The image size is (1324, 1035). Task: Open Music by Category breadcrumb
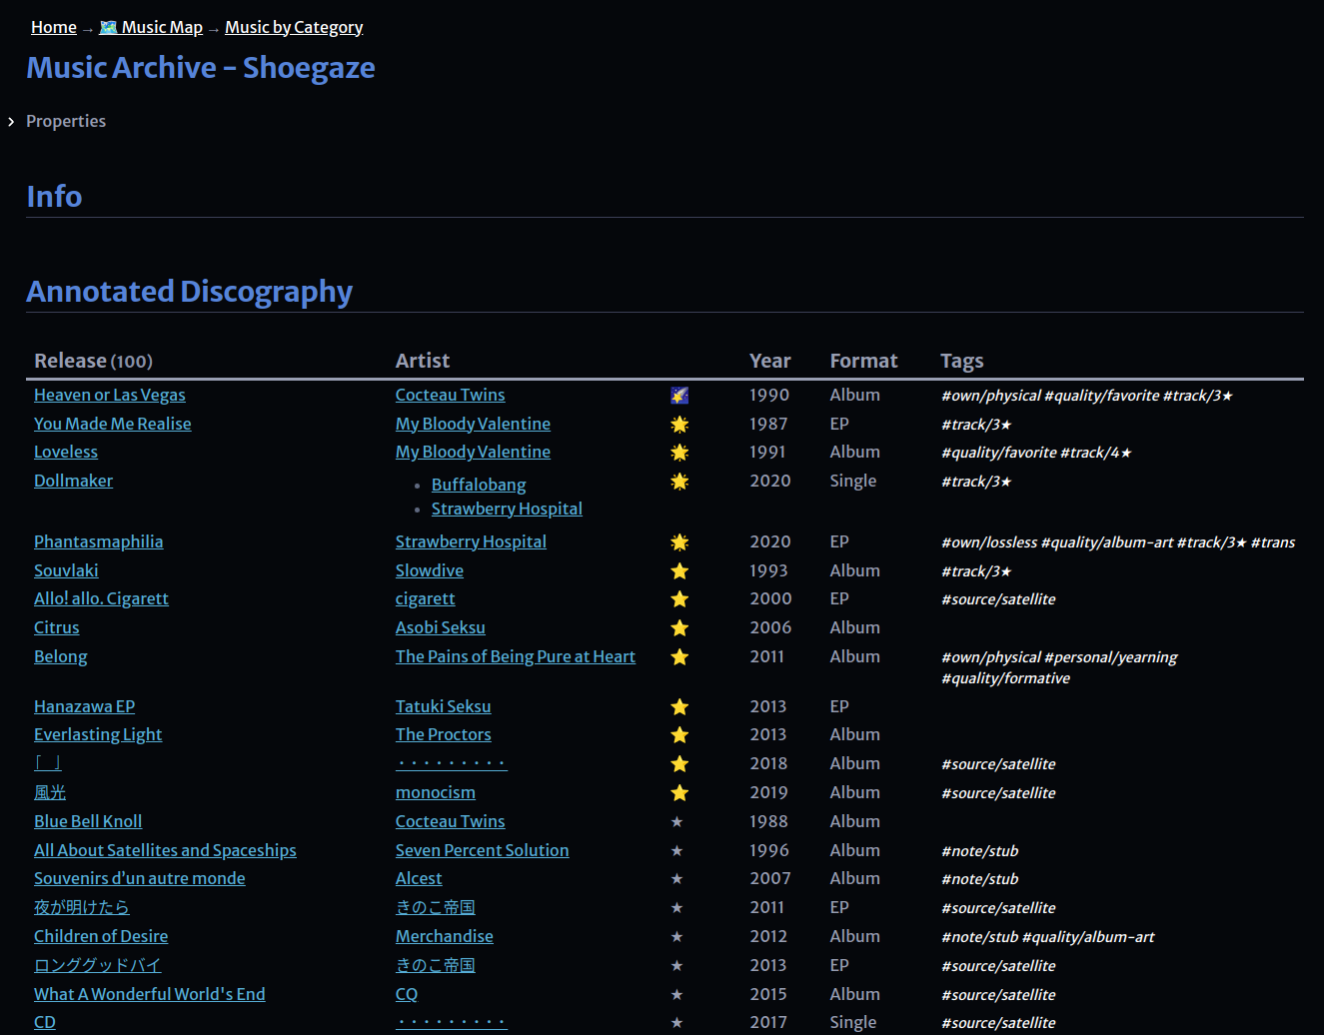tap(294, 27)
